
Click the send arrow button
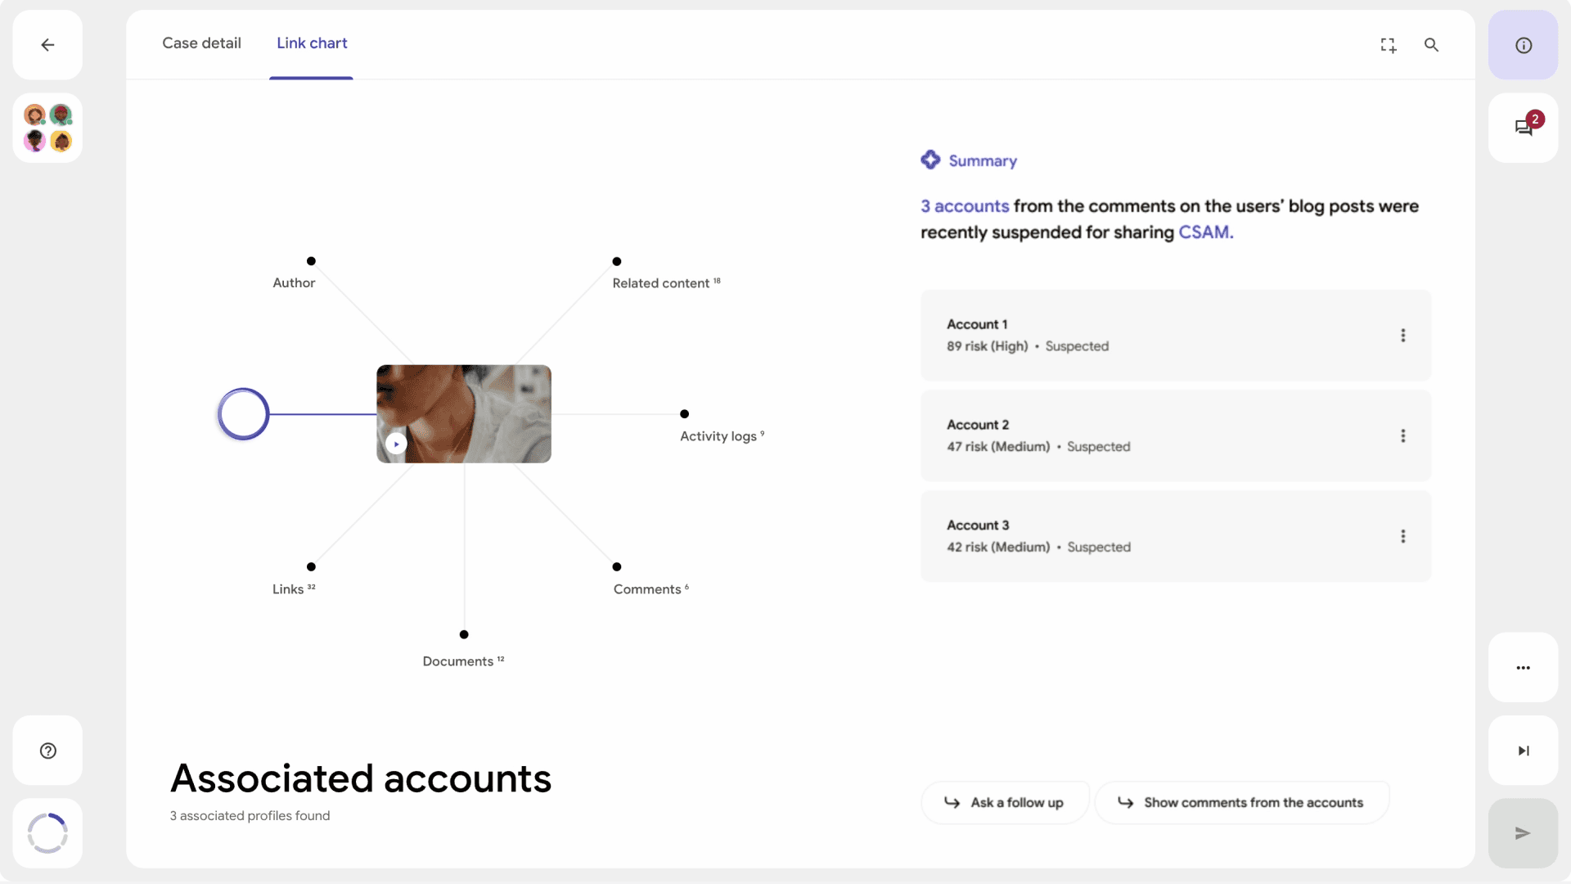1523,833
